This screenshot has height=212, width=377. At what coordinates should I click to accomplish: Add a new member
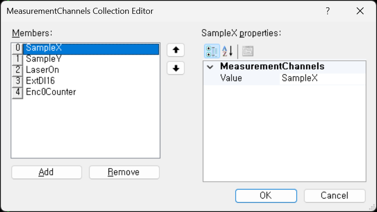[47, 172]
